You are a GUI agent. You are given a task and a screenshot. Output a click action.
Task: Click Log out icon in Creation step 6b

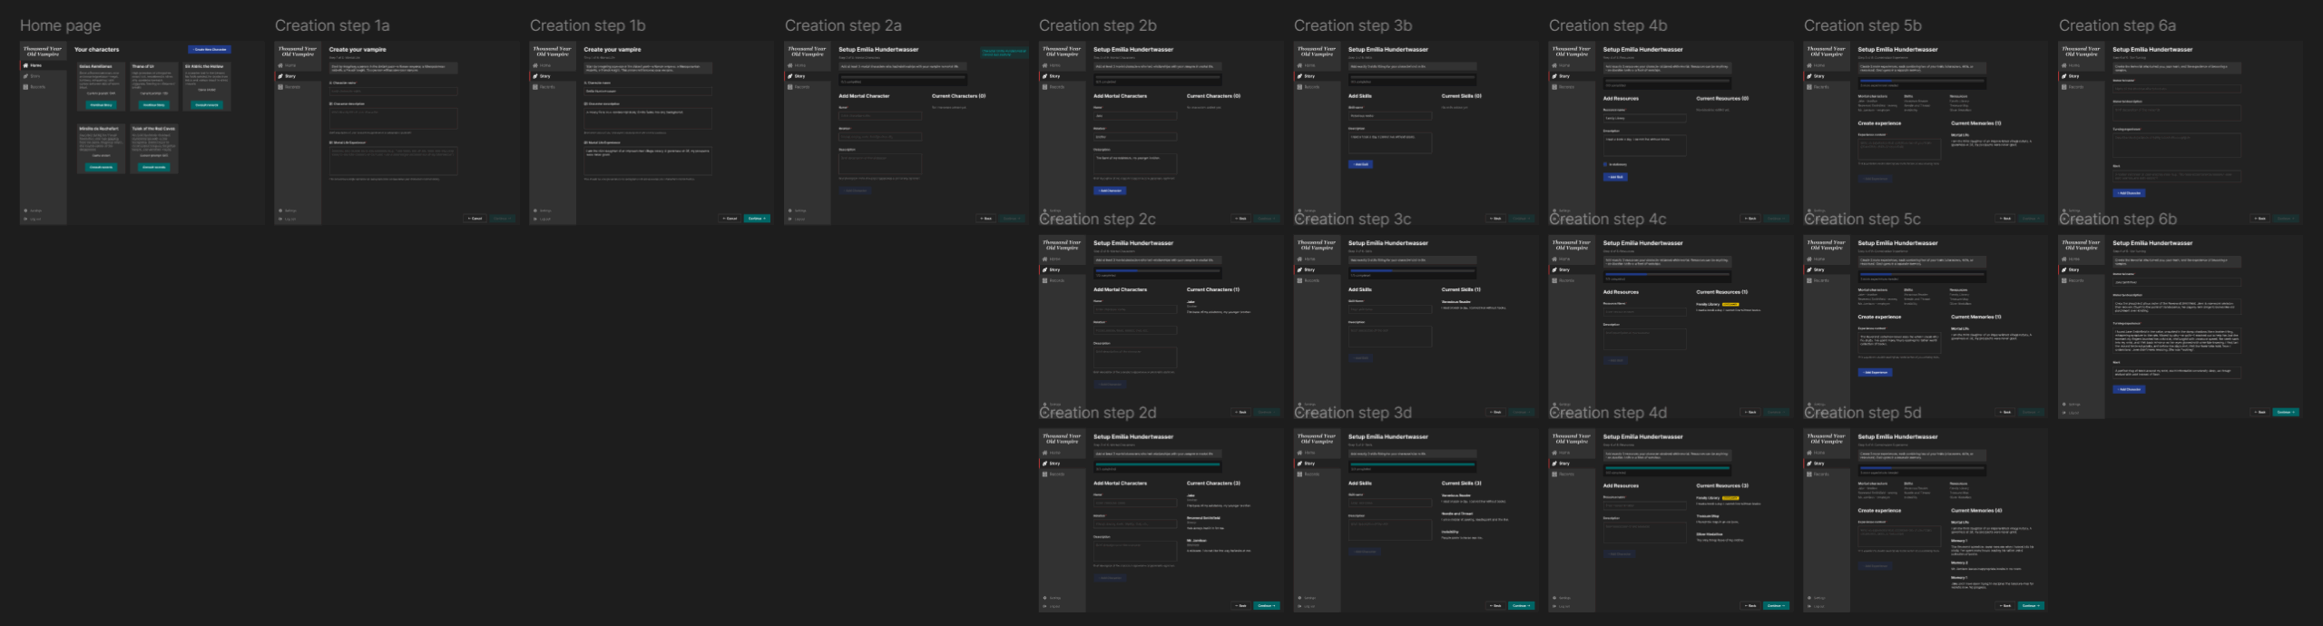tap(2065, 413)
